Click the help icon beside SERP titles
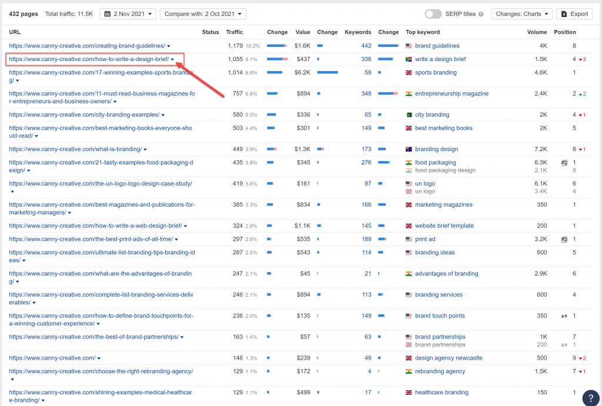This screenshot has width=602, height=406. coord(481,14)
